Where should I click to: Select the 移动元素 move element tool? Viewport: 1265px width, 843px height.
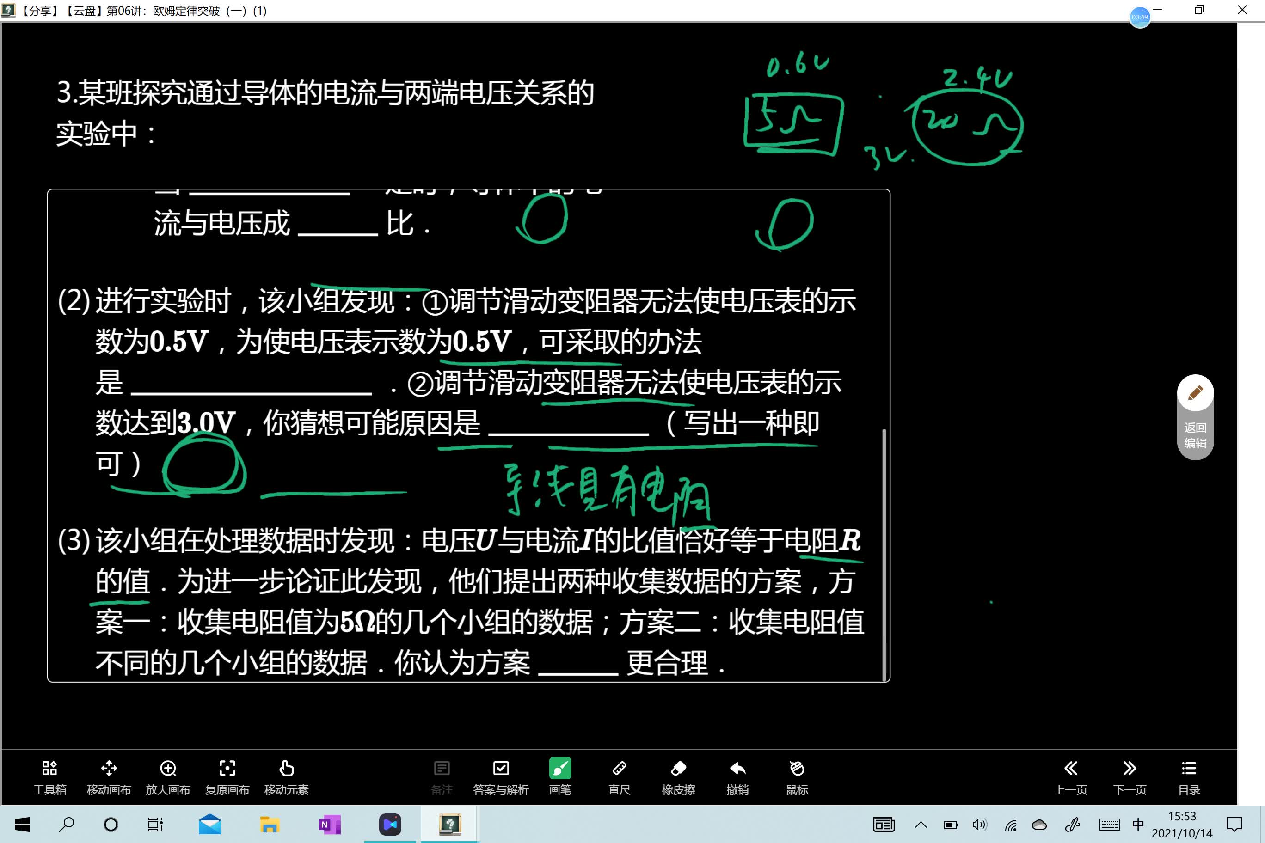click(287, 776)
